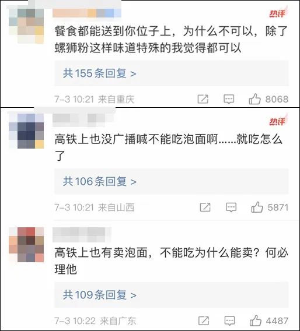Open the first commenter's avatar

(26, 26)
